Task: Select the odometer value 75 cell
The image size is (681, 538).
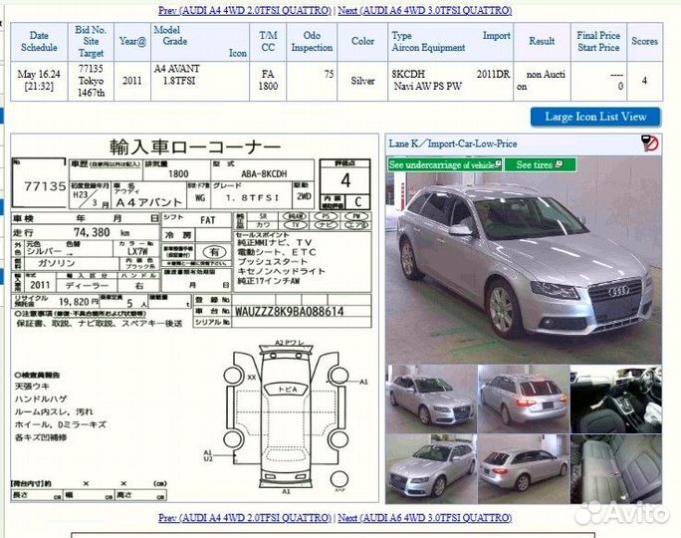Action: point(312,81)
